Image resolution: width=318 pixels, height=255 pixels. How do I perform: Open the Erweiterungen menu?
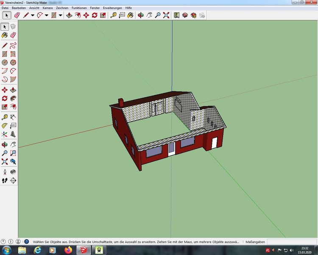pos(112,8)
